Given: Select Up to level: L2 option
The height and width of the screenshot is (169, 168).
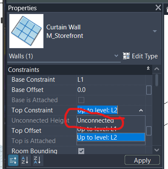Looking at the screenshot, I should [111, 137].
